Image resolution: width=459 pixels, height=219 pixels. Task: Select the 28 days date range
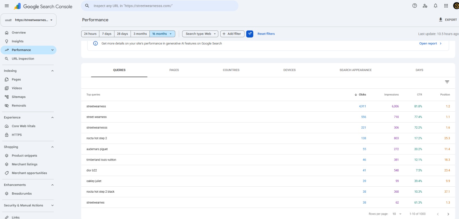[x=122, y=34]
